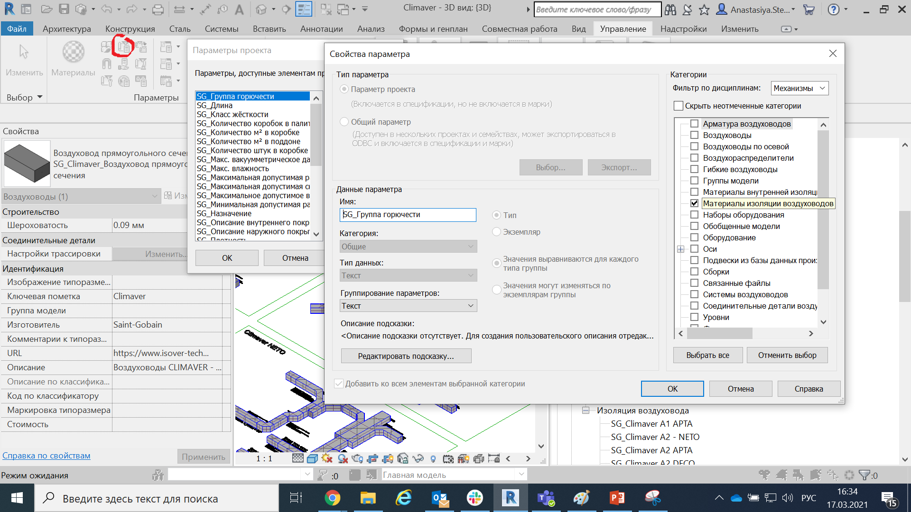
Task: Click the Close Inactive Views icon
Action: [x=326, y=9]
